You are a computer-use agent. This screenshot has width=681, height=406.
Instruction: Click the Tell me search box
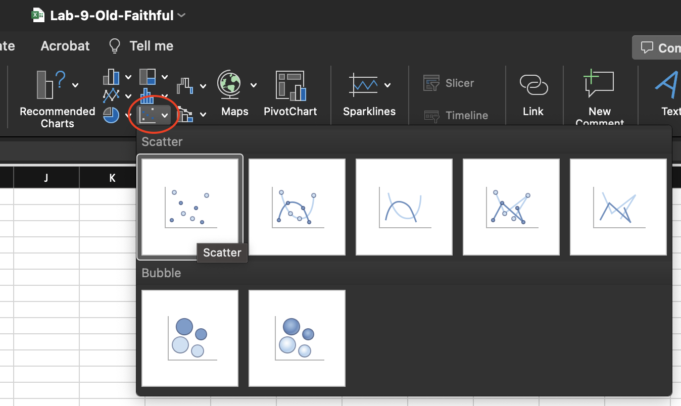point(151,46)
